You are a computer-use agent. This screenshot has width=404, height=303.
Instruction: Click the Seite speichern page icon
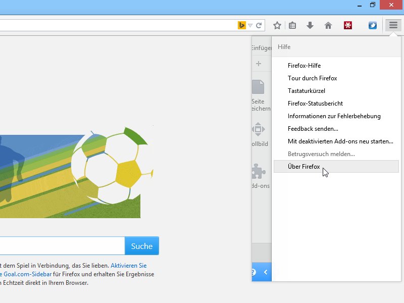tap(258, 87)
